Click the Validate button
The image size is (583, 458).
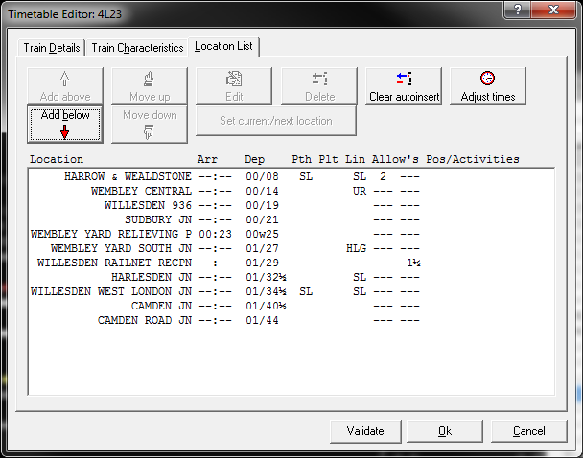click(x=365, y=431)
